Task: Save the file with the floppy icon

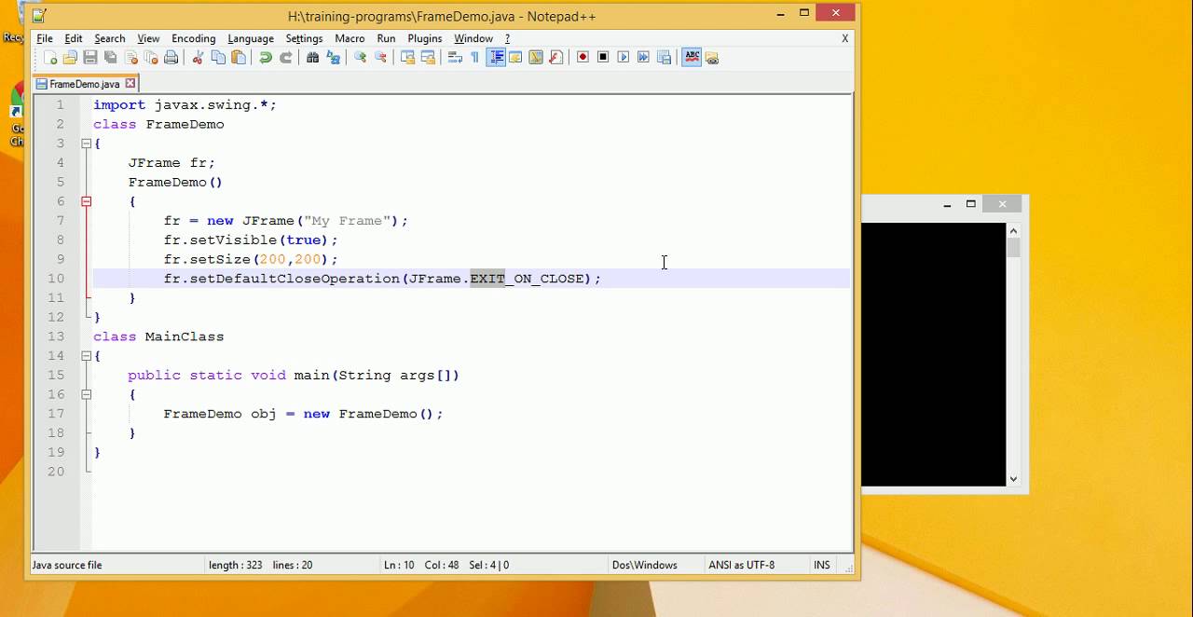Action: click(x=90, y=58)
